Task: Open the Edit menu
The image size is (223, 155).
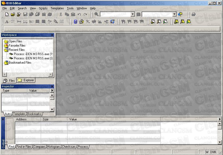Action: (x=12, y=8)
